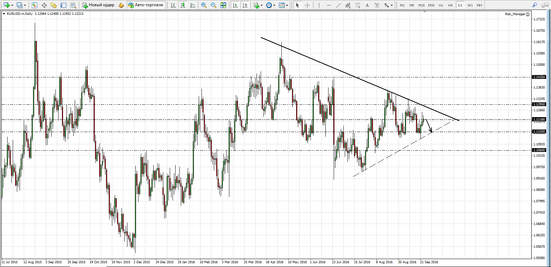This screenshot has height=267, width=551.
Task: Launch MetaEditor from the toolbar
Action: point(121,5)
